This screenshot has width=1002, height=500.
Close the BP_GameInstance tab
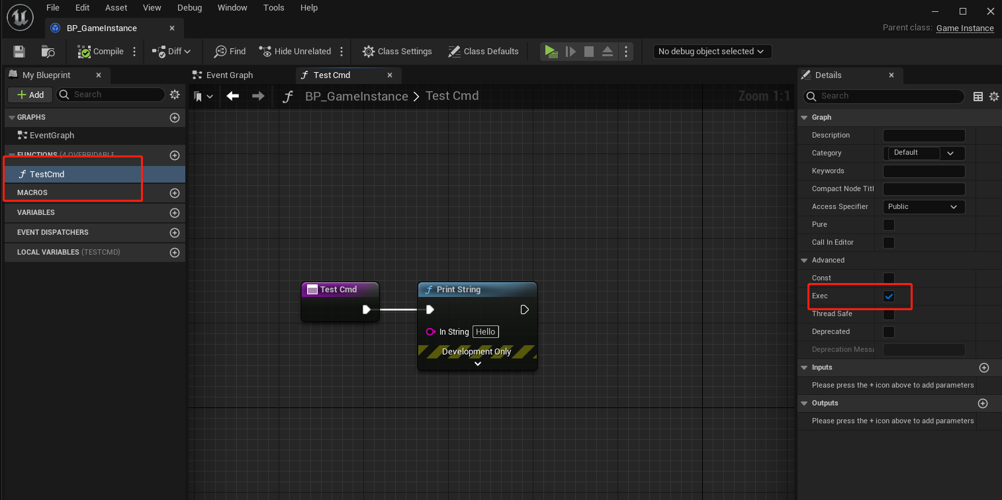click(172, 28)
